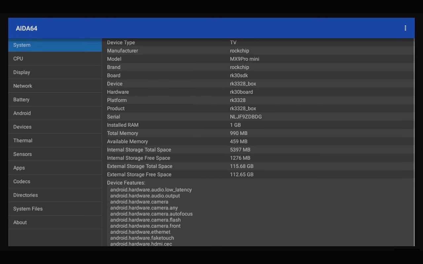423x264 pixels.
Task: Click the External Storage Free Space label
Action: click(139, 175)
